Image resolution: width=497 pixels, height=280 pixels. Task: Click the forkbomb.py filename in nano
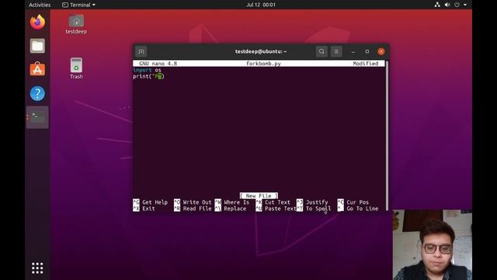263,64
